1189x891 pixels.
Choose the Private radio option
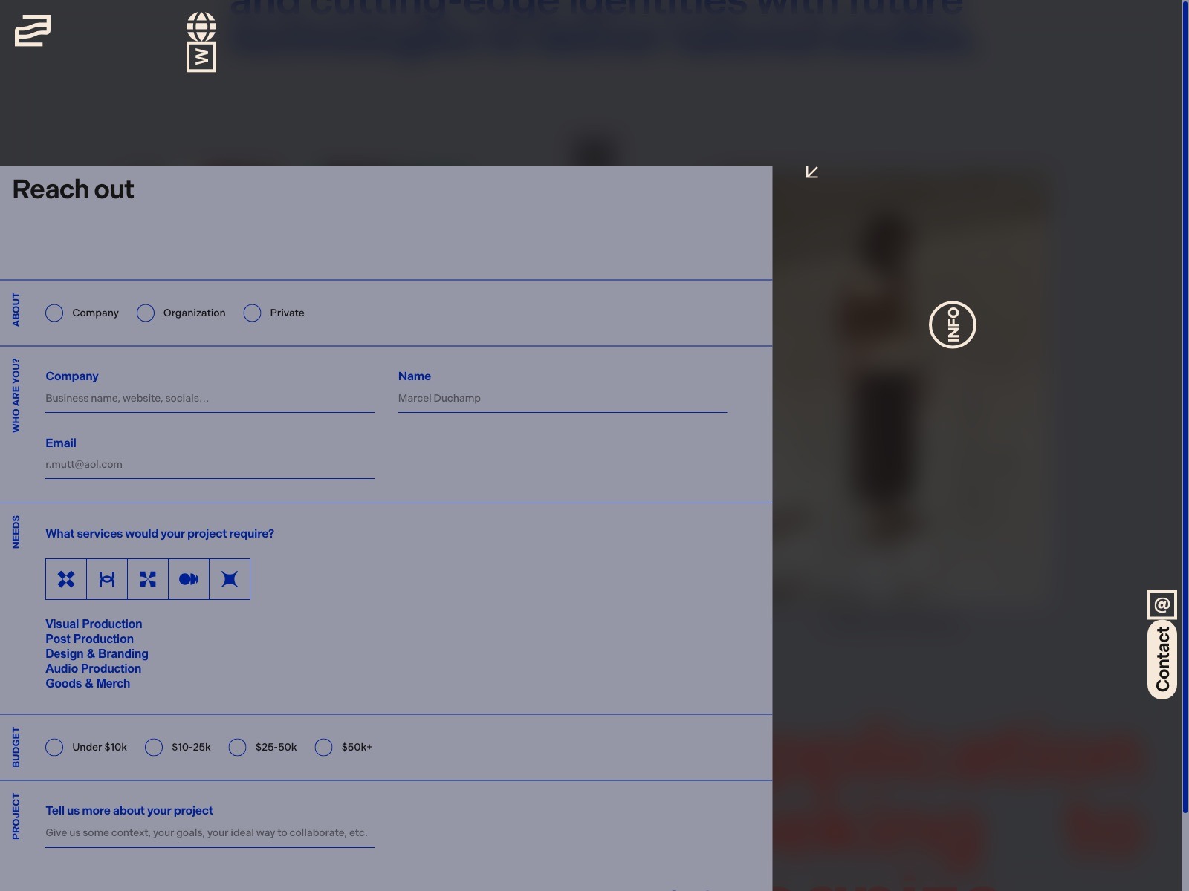pos(252,313)
